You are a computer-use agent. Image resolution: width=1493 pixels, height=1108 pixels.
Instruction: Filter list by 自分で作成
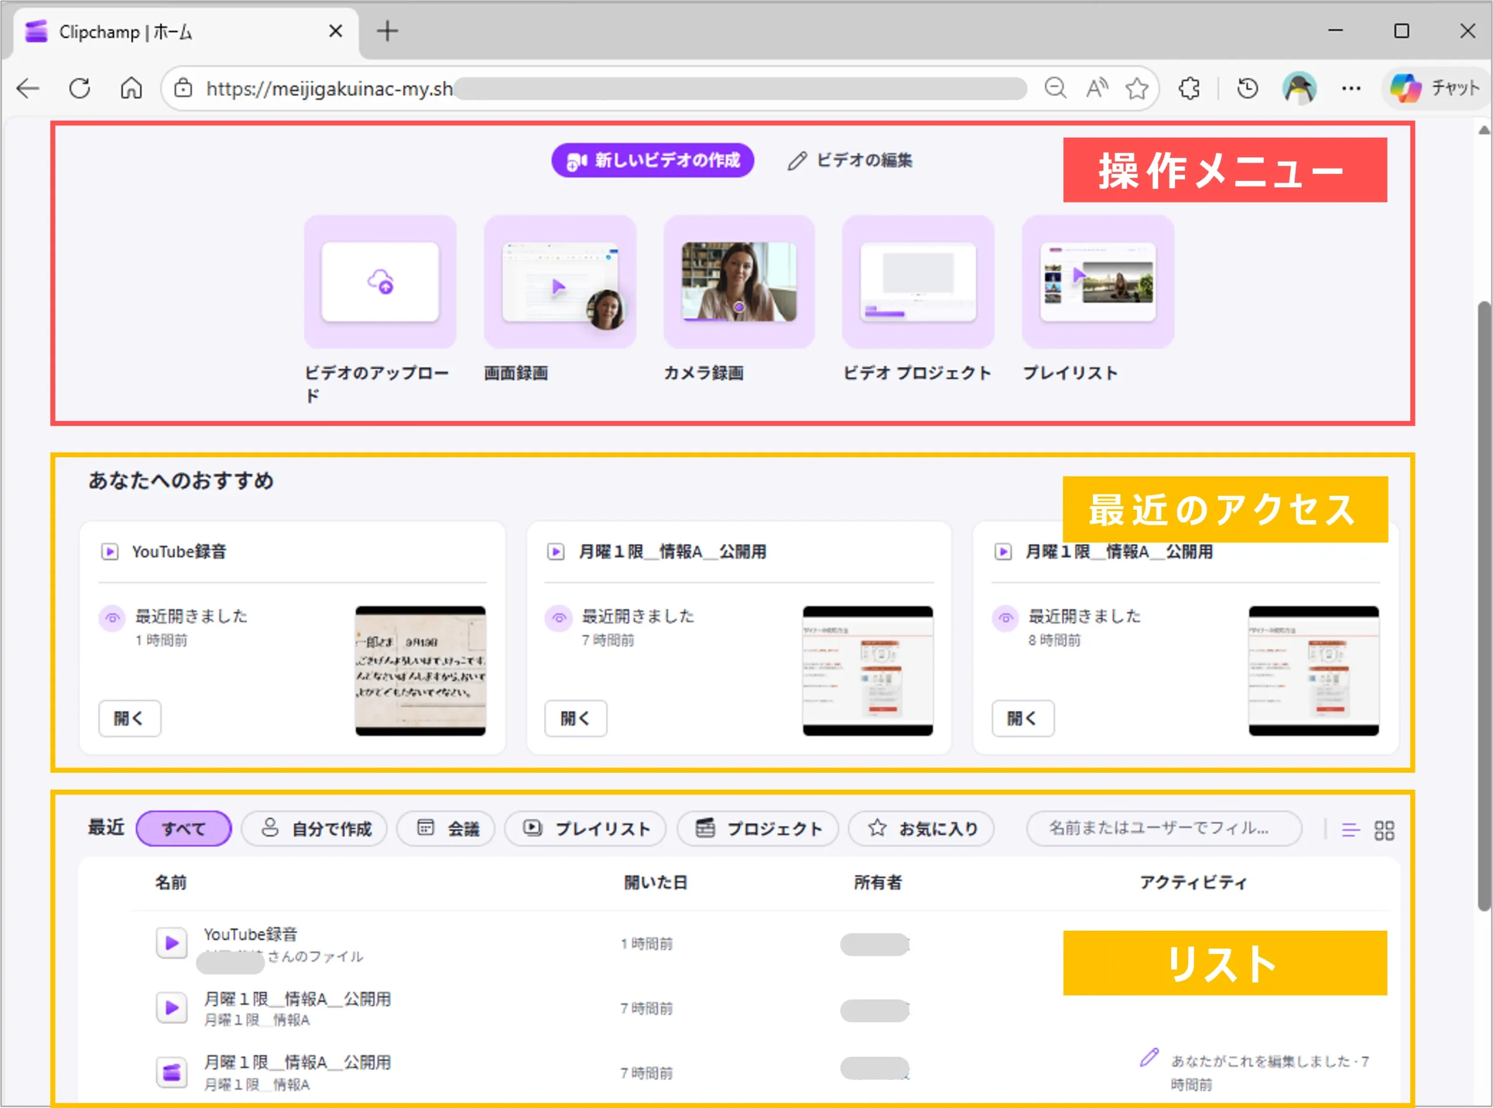[x=314, y=829]
